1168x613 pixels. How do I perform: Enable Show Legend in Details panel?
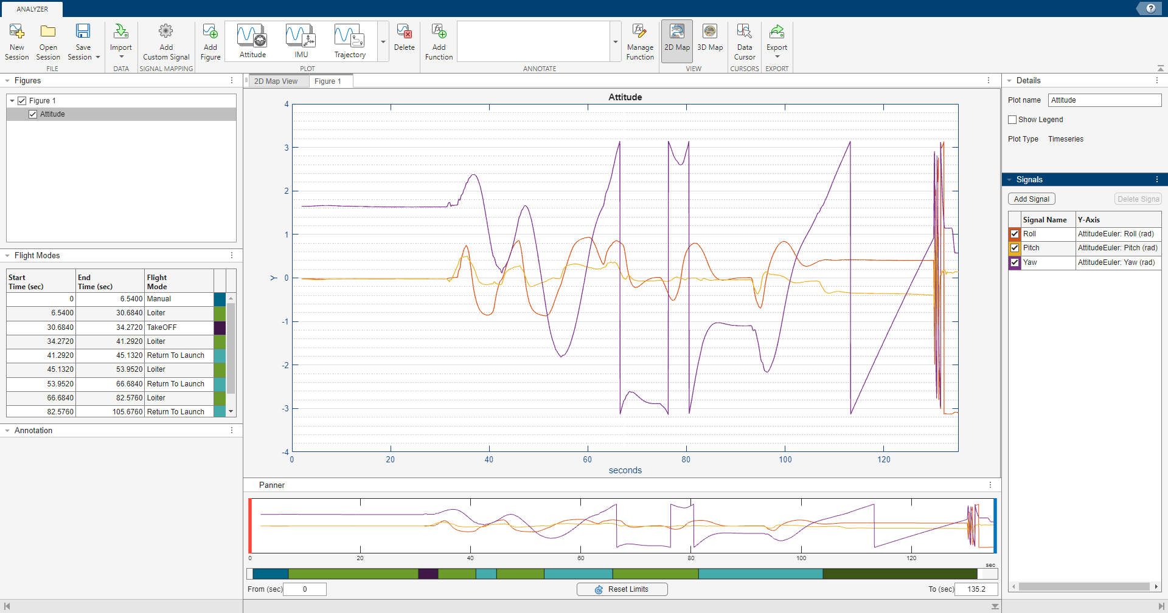1012,119
